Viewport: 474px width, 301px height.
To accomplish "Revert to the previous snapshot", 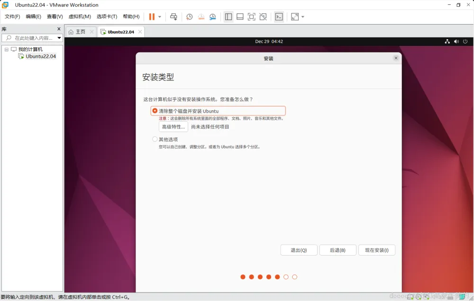I will point(201,17).
